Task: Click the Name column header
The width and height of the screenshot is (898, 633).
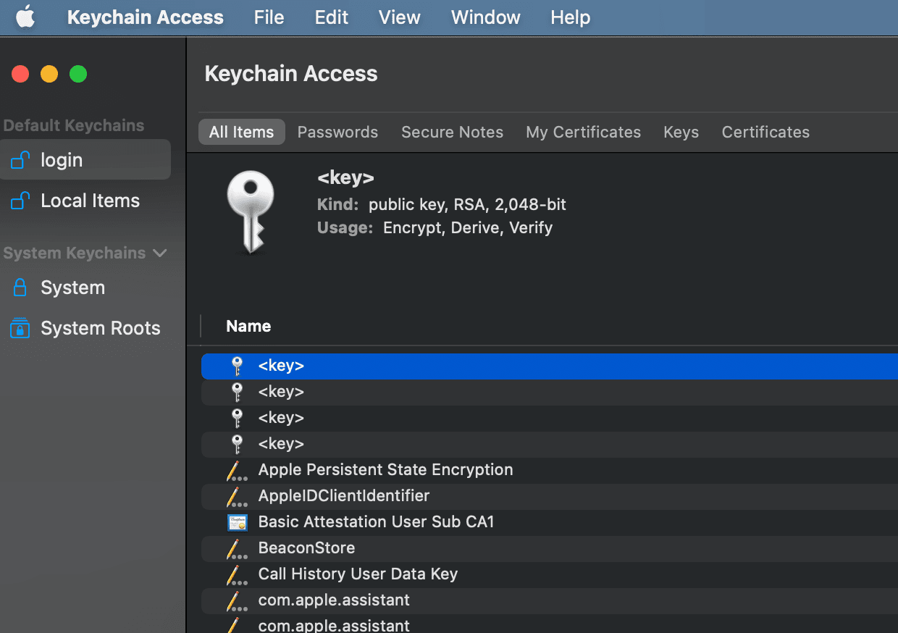Action: [248, 326]
